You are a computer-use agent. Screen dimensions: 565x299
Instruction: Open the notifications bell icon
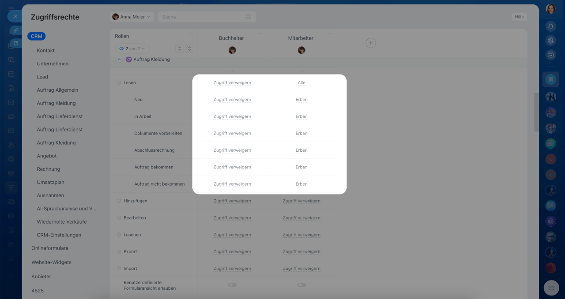click(550, 26)
